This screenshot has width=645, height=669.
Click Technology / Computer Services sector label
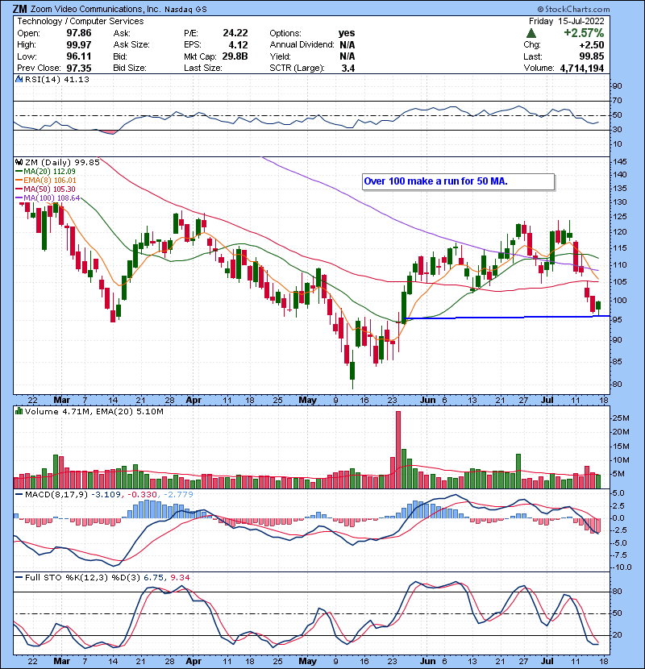pyautogui.click(x=81, y=21)
